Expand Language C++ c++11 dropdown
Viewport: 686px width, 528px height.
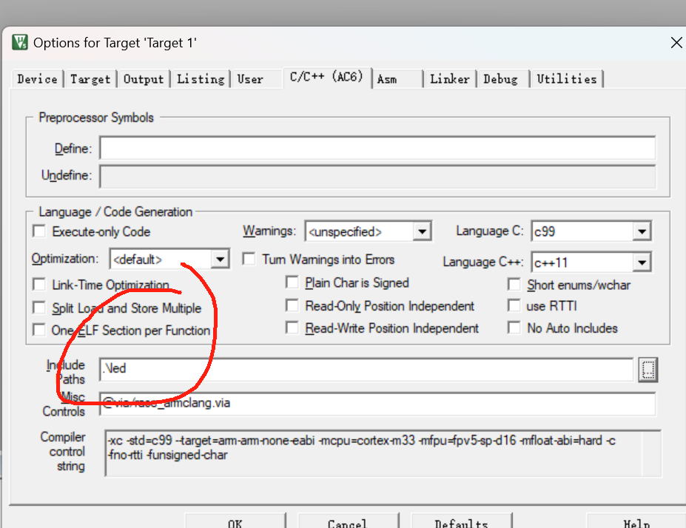642,263
